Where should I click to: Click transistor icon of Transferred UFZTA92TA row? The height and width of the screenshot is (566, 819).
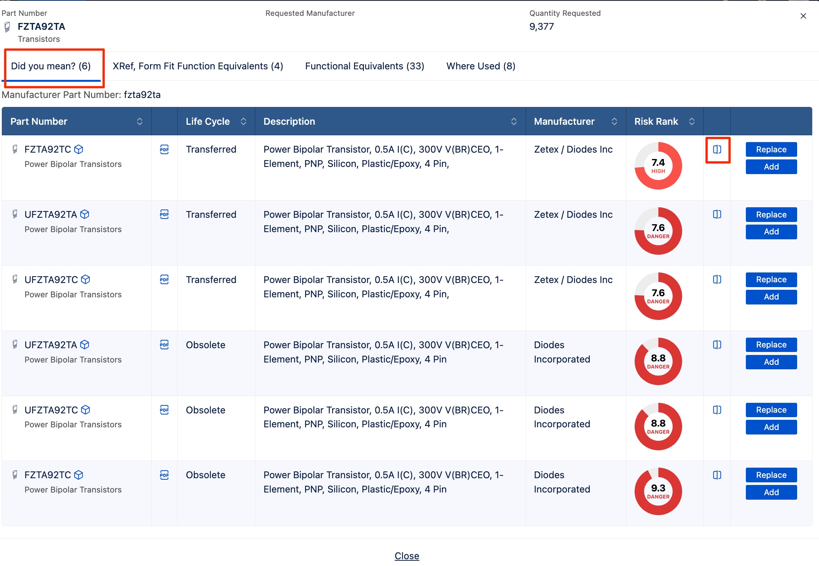point(15,214)
